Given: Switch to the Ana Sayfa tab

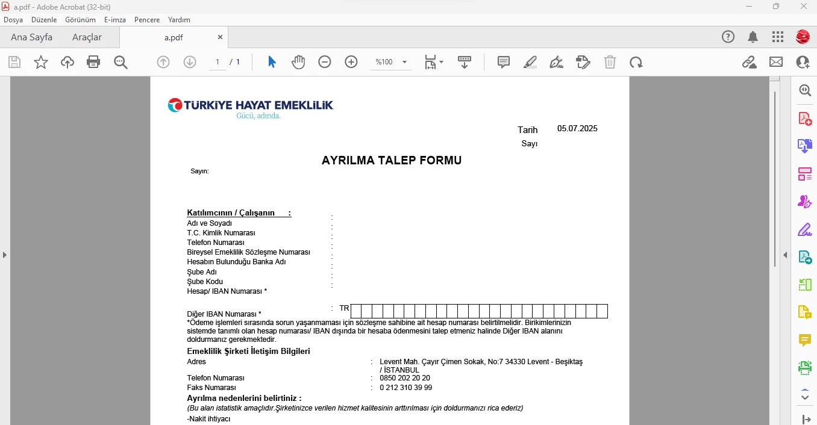Looking at the screenshot, I should 31,37.
